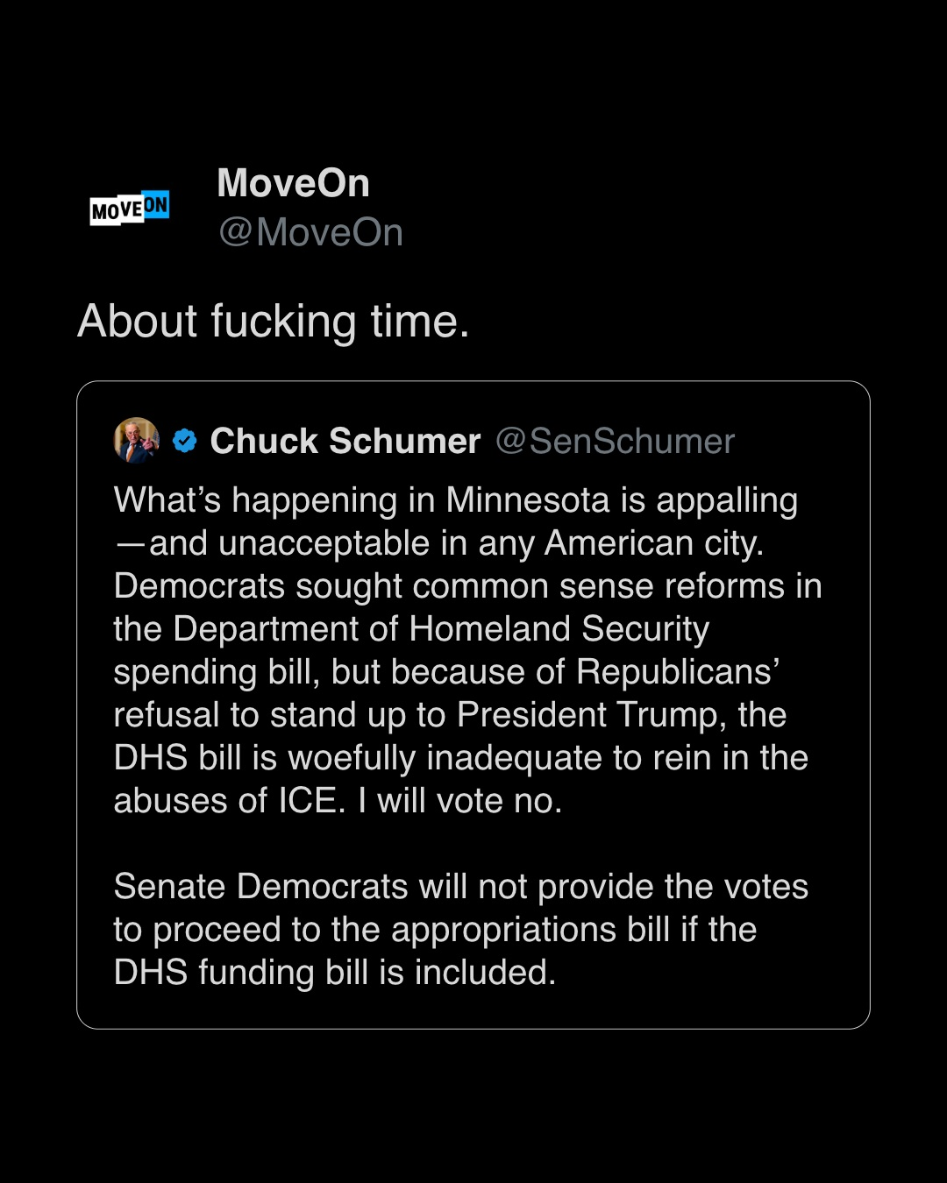Click the blue ON part of logo

pyautogui.click(x=155, y=205)
